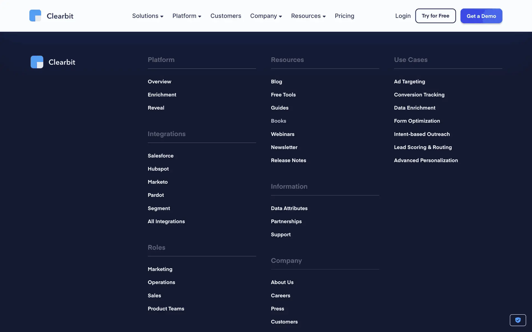
Task: Select the Data Attributes link
Action: 289,208
